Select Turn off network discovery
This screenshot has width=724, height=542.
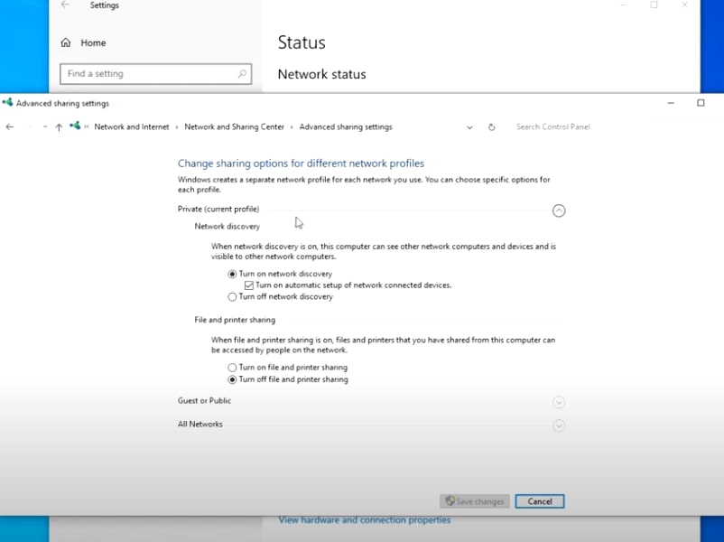click(x=233, y=296)
